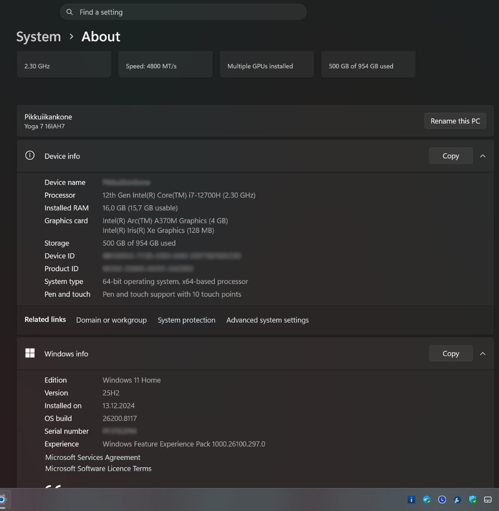The height and width of the screenshot is (511, 499).
Task: Click the Windows logo beside Windows info
Action: point(30,353)
